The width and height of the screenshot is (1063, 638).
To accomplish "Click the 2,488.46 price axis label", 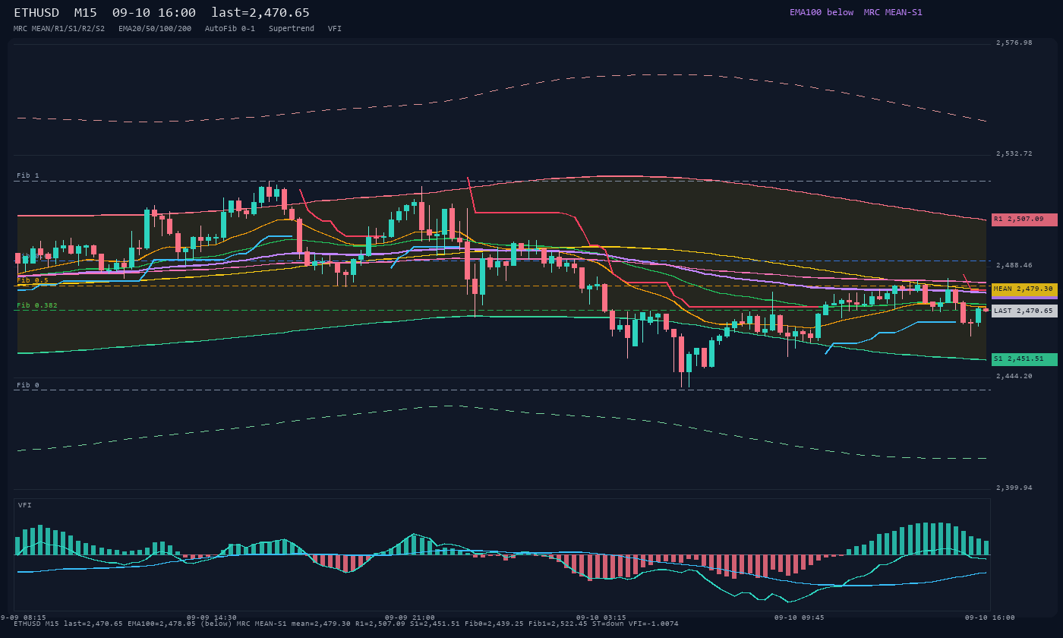I will point(1014,265).
